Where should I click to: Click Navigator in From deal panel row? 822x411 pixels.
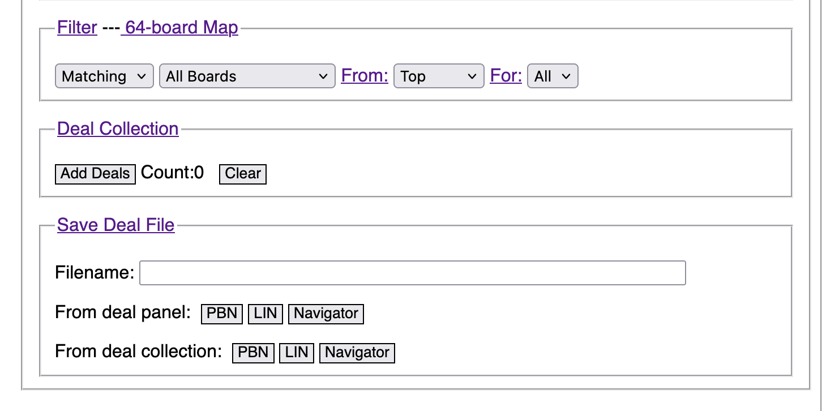[x=326, y=314]
